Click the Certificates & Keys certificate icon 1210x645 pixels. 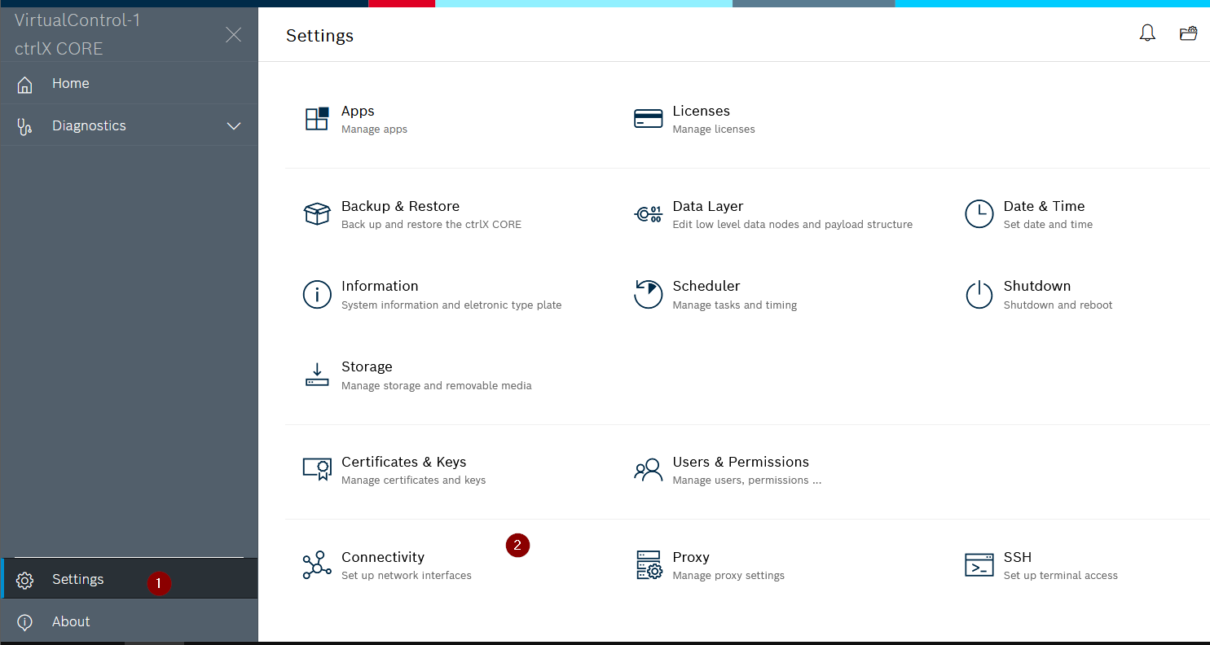click(317, 470)
